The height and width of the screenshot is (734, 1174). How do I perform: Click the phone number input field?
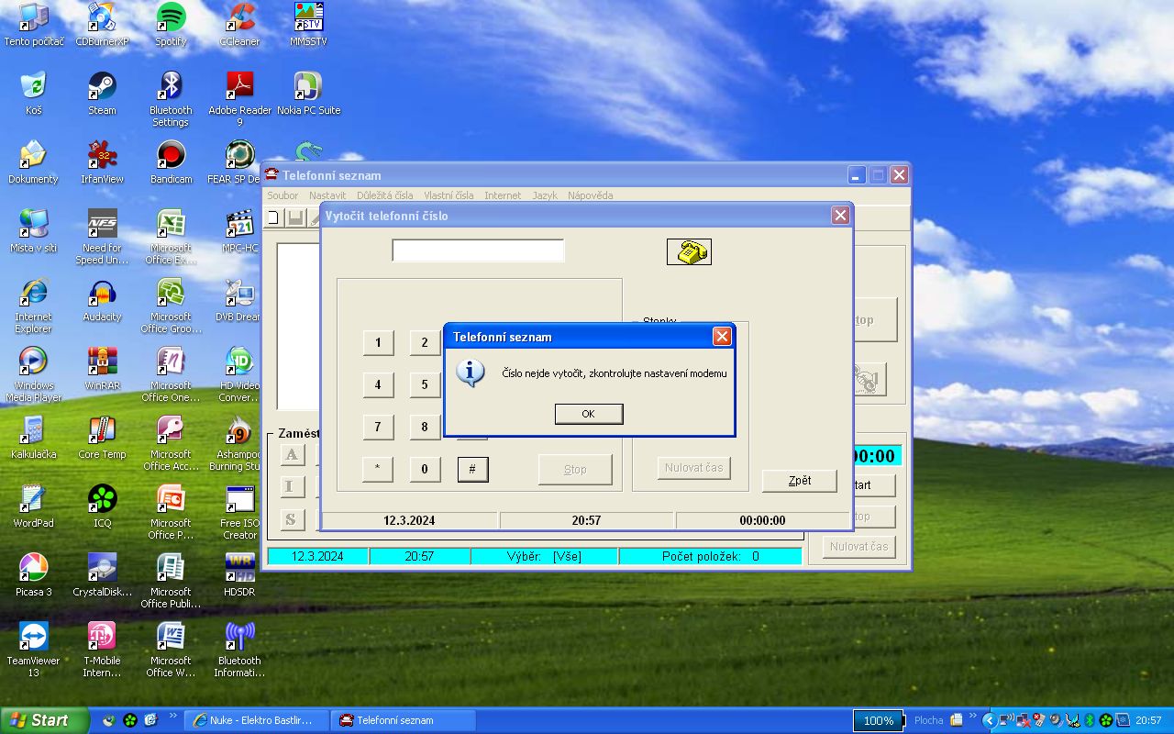(x=477, y=250)
